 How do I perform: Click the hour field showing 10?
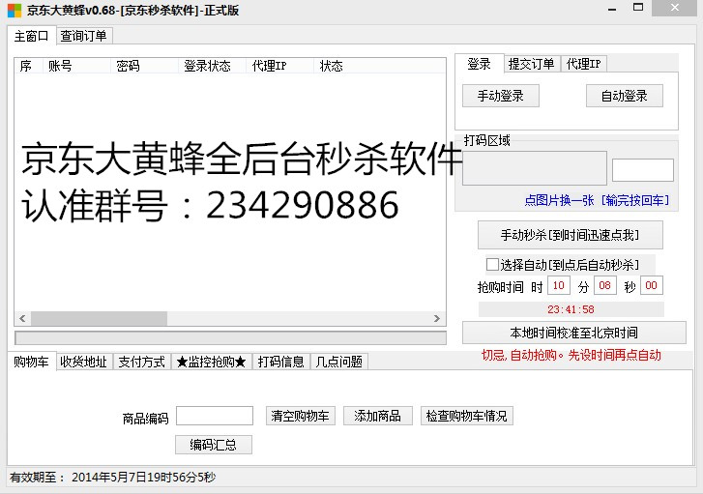tap(559, 285)
